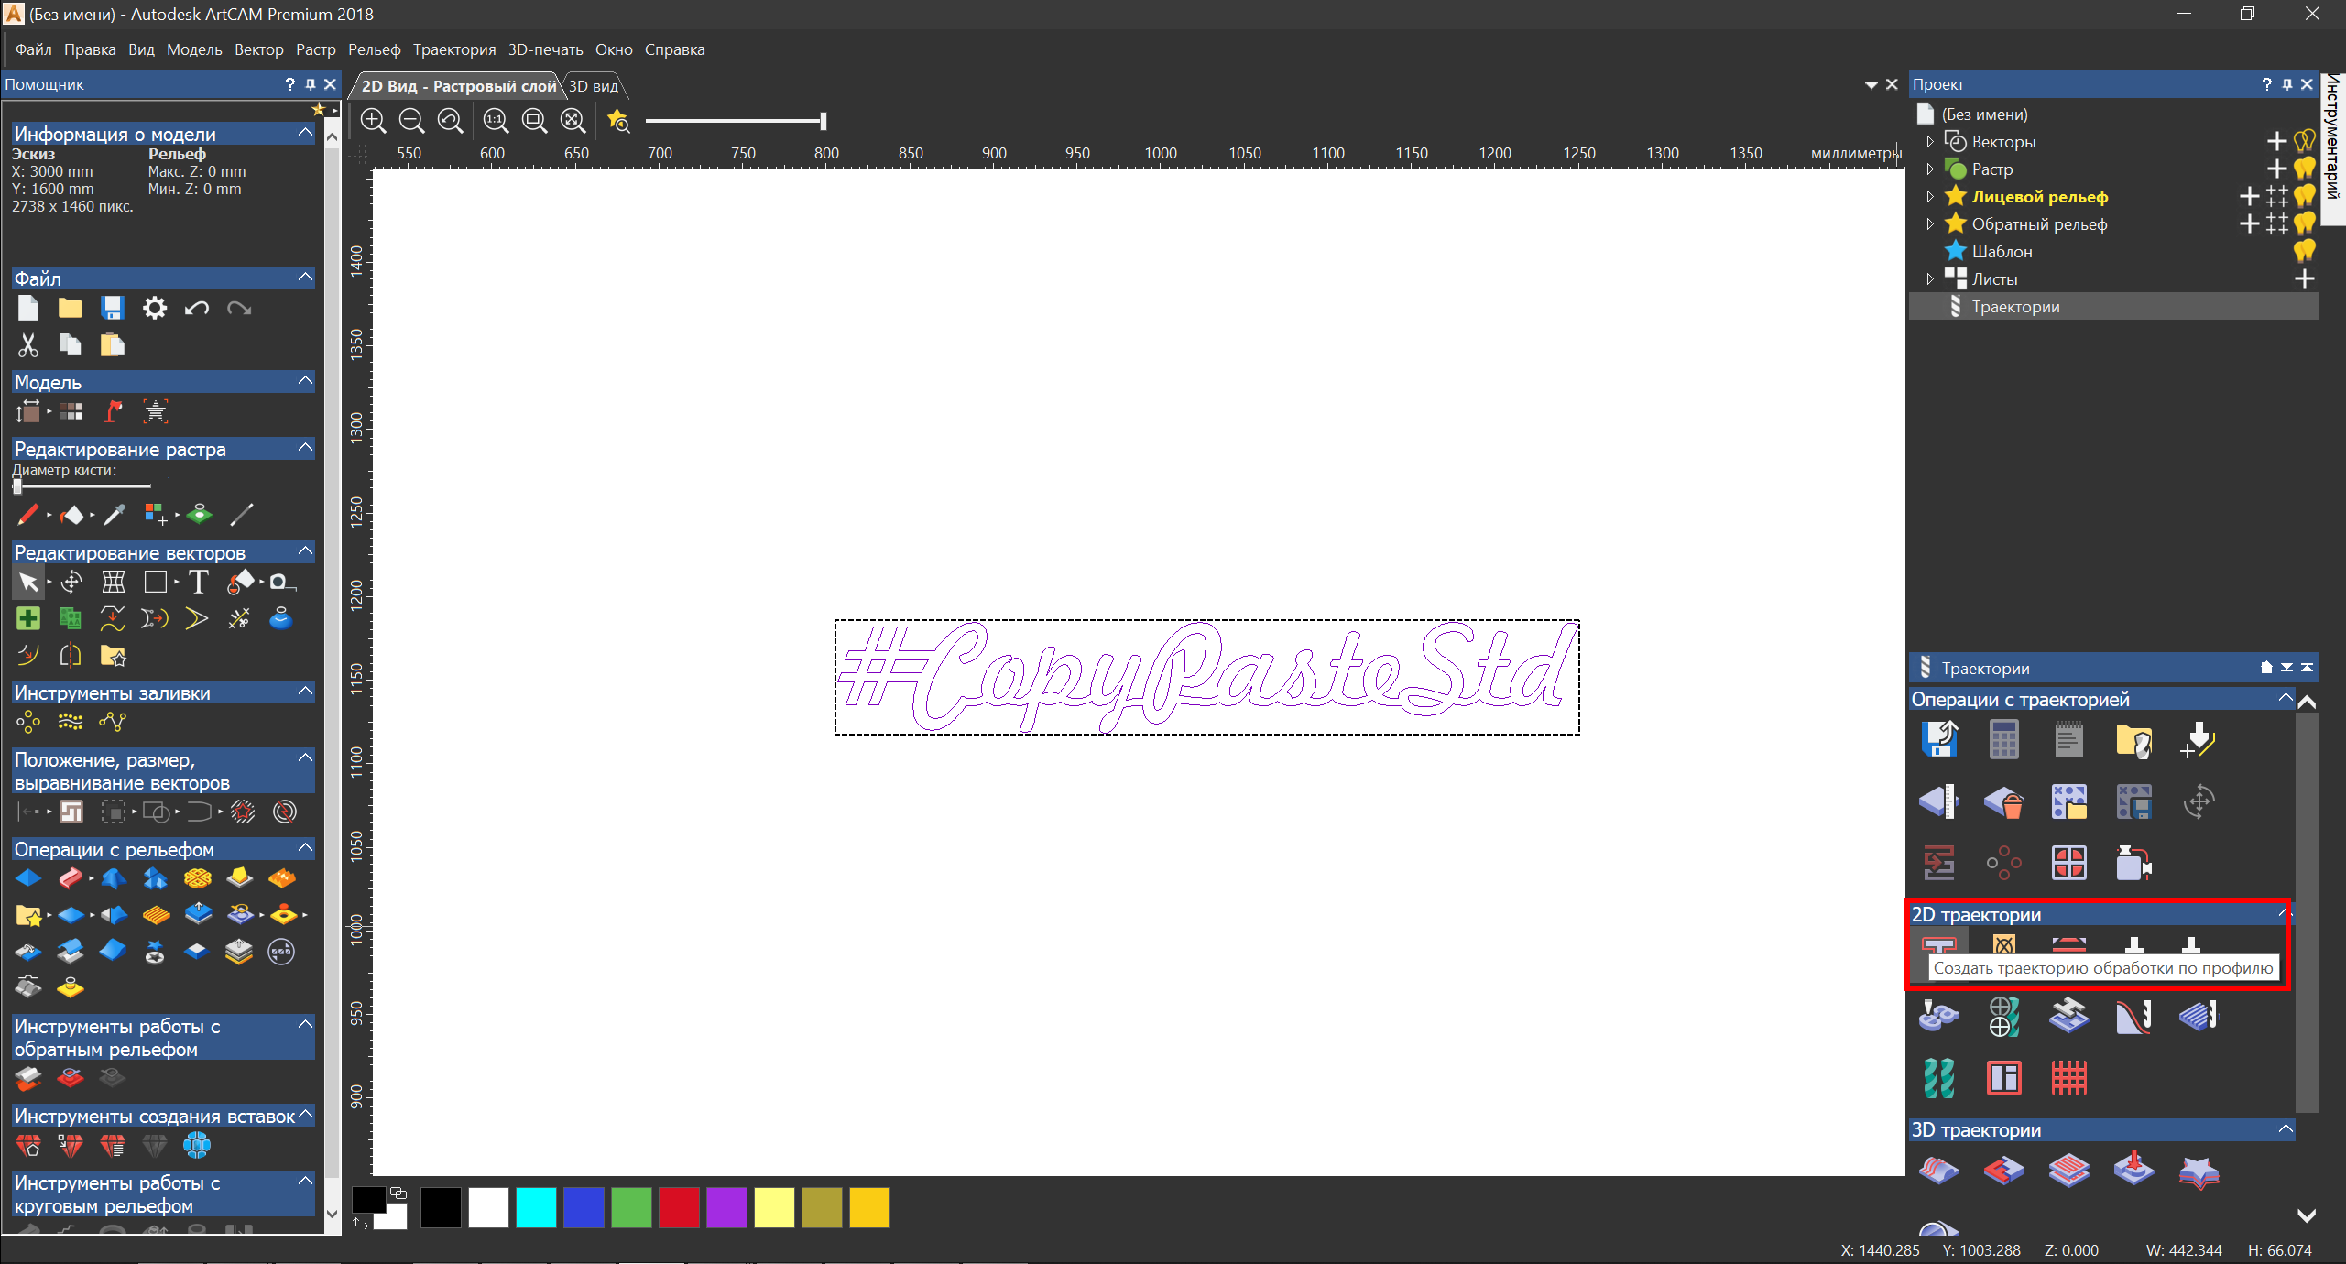The image size is (2346, 1264).
Task: Open the machining area clearance toolpath icon
Action: [x=2004, y=945]
